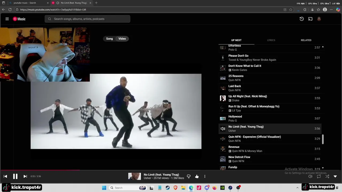Open browser profile avatar

point(325,10)
